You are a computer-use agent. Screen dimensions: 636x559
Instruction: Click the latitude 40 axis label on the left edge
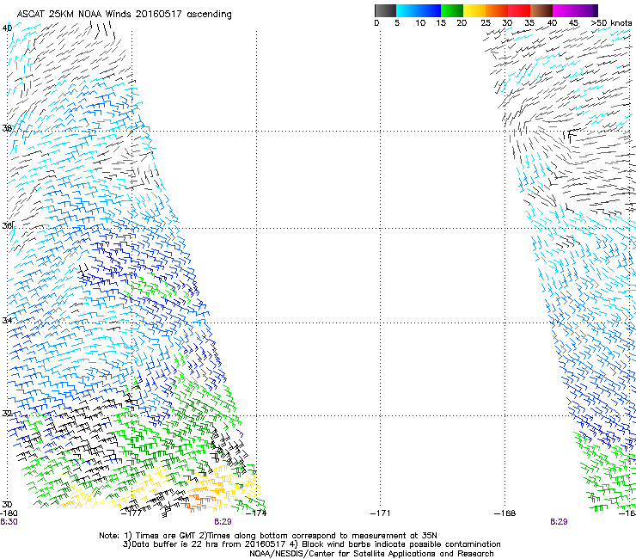pyautogui.click(x=7, y=28)
